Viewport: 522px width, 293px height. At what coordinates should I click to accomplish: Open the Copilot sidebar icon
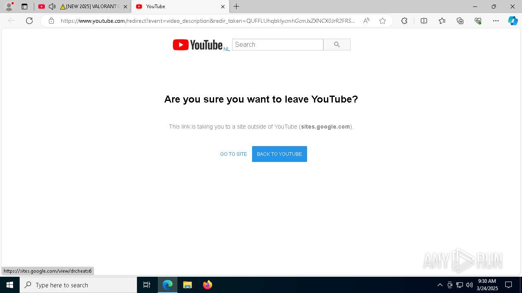(x=513, y=21)
